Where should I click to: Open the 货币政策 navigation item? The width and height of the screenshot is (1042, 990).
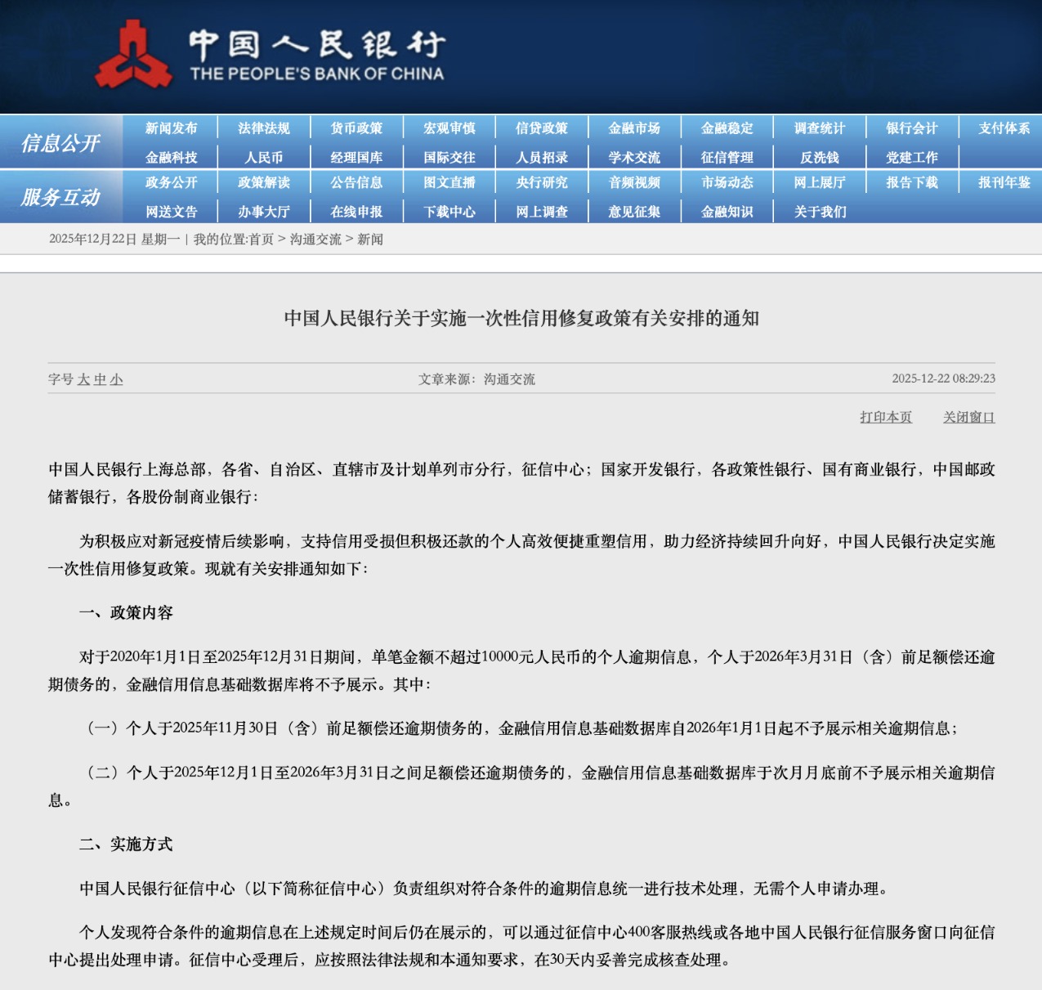[x=356, y=128]
